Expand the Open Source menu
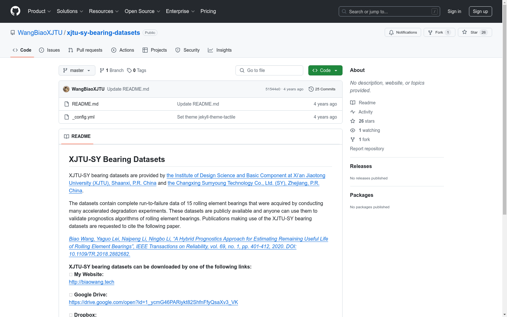Image resolution: width=507 pixels, height=317 pixels. point(143,11)
